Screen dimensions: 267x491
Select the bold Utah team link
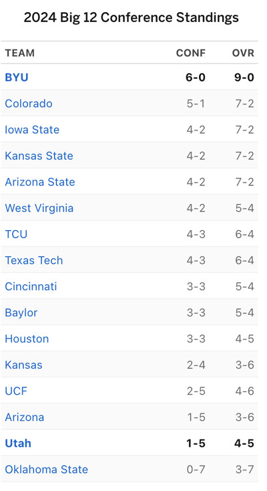pyautogui.click(x=18, y=444)
